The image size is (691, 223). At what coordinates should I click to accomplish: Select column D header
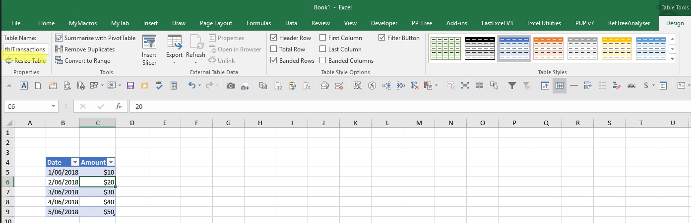pyautogui.click(x=132, y=123)
